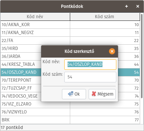This screenshot has width=144, height=131.
Task: Add a new point code with plus icon
Action: 127,6
